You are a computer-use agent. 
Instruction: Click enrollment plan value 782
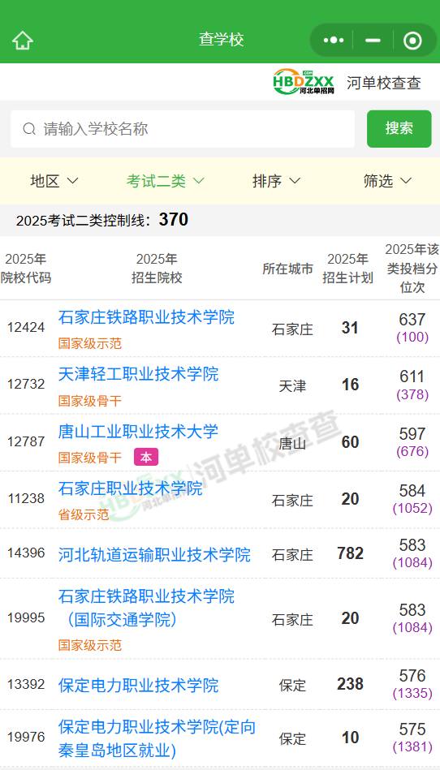coord(350,553)
